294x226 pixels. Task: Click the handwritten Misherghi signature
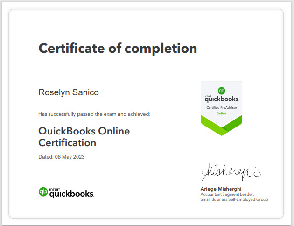pos(231,171)
